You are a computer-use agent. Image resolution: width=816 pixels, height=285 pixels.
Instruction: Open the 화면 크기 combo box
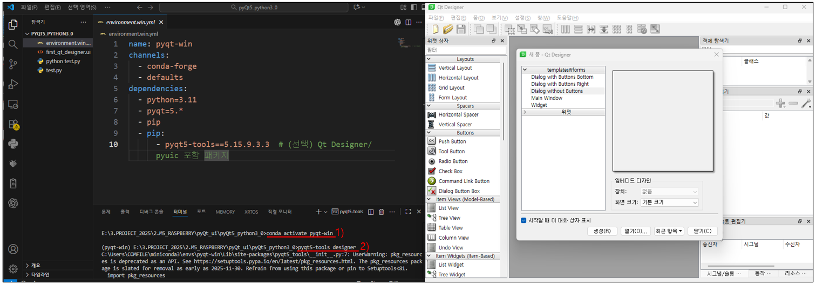point(669,202)
